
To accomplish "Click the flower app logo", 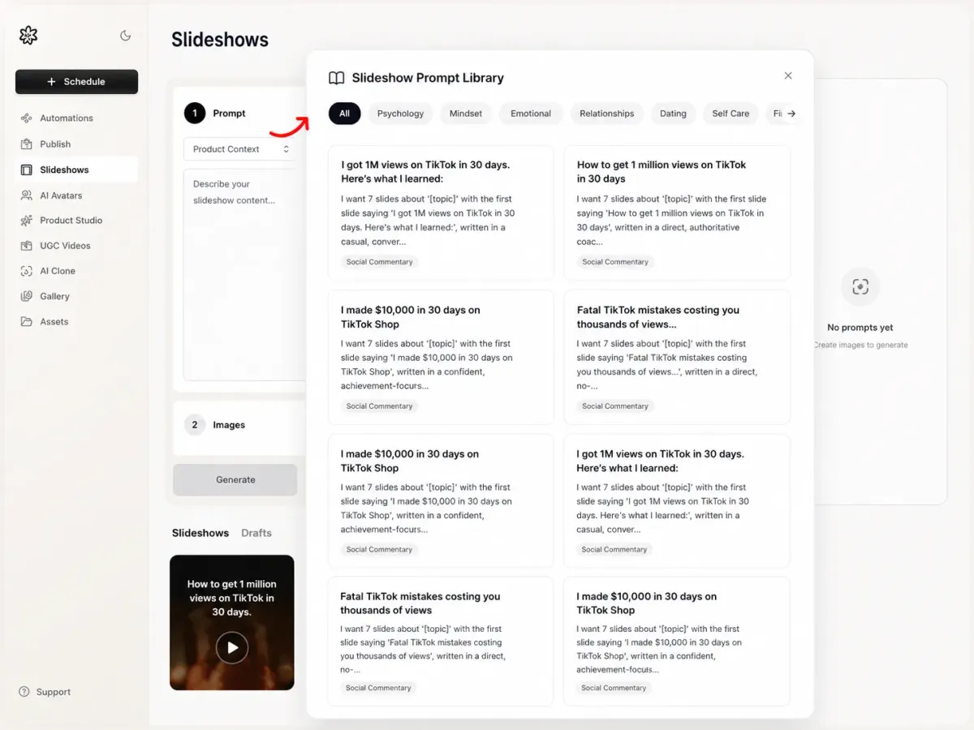I will 28,35.
